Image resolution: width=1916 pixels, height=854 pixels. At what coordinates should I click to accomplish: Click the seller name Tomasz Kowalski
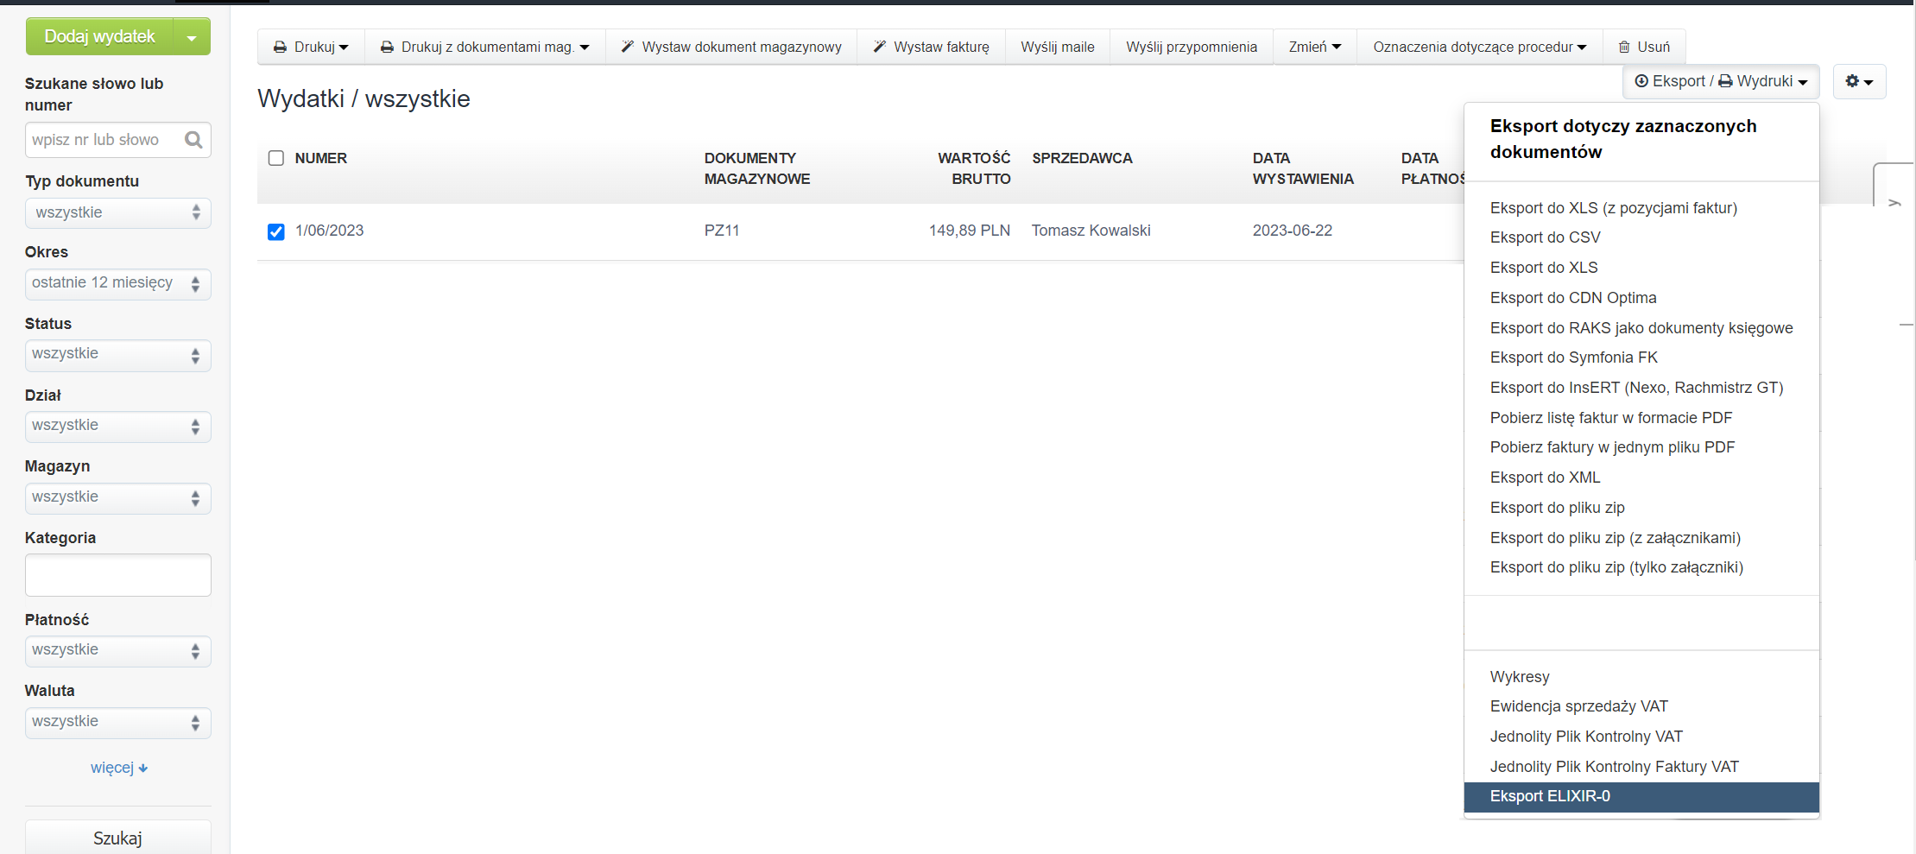1091,231
